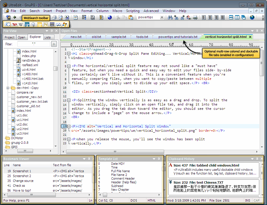Image resolution: width=267 pixels, height=205 pixels.
Task: Toggle hex edit mode (1010 icon)
Action: pos(92,17)
